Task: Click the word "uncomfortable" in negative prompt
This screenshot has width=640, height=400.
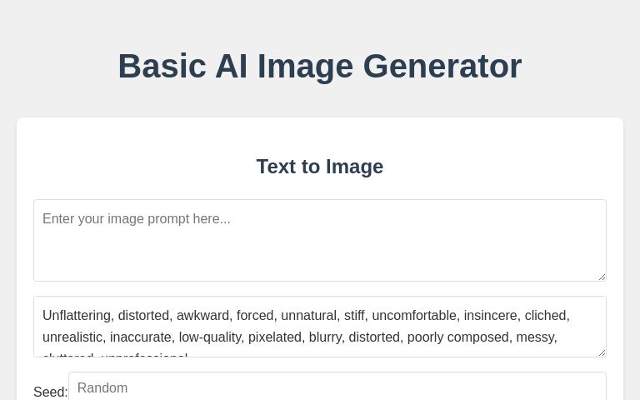Action: coord(414,316)
